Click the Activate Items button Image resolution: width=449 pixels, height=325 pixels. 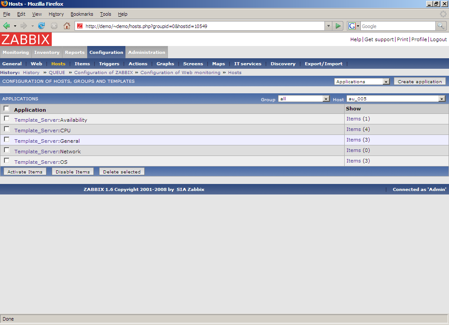25,172
